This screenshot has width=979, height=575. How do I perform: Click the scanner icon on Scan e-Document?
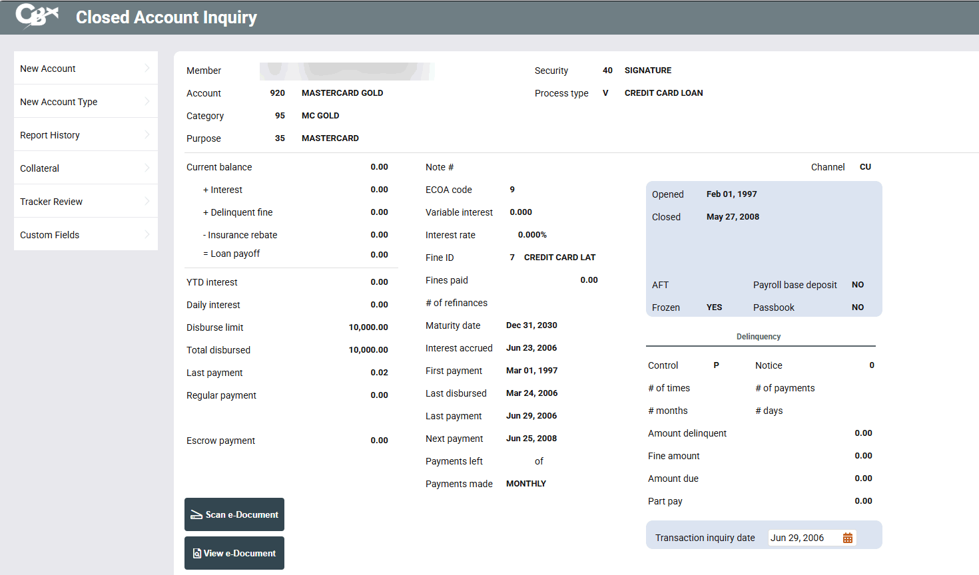[x=196, y=514]
